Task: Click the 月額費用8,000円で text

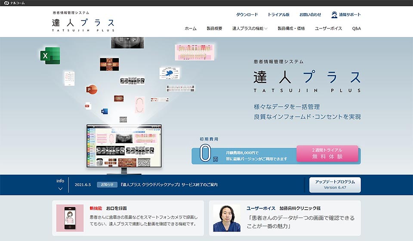Action: click(x=242, y=153)
